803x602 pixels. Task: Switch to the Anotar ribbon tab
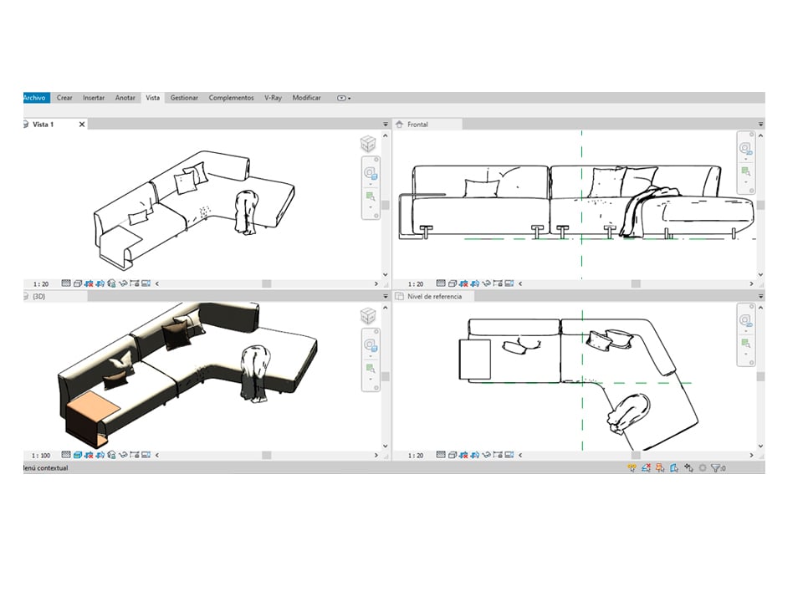click(x=125, y=98)
